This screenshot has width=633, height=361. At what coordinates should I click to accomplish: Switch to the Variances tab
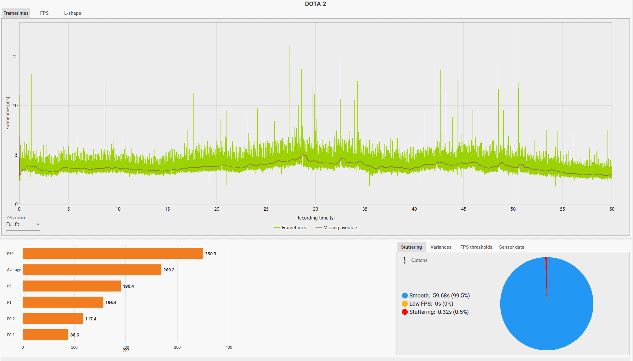(x=441, y=247)
